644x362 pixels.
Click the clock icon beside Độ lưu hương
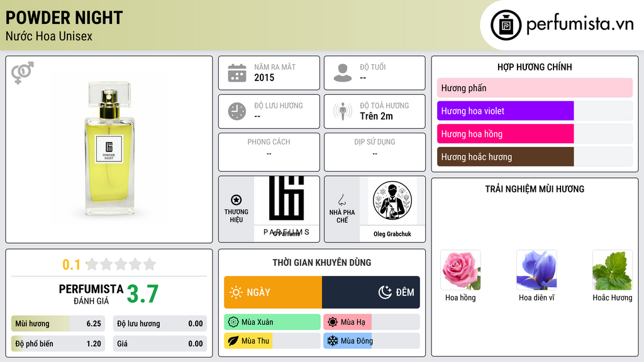point(237,111)
